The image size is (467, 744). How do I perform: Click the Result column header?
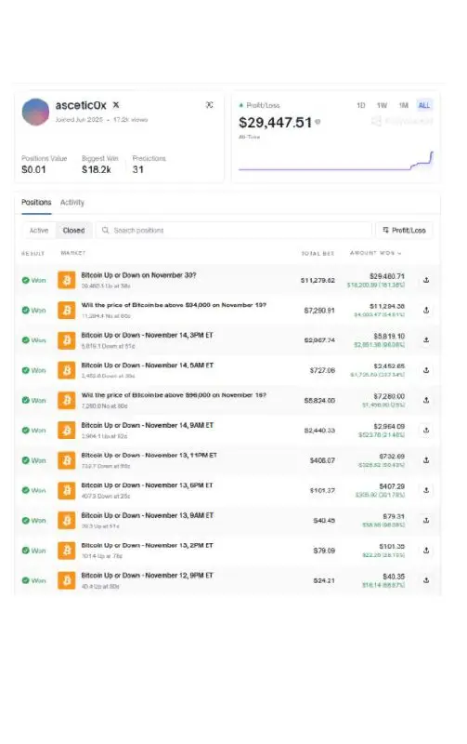(32, 253)
